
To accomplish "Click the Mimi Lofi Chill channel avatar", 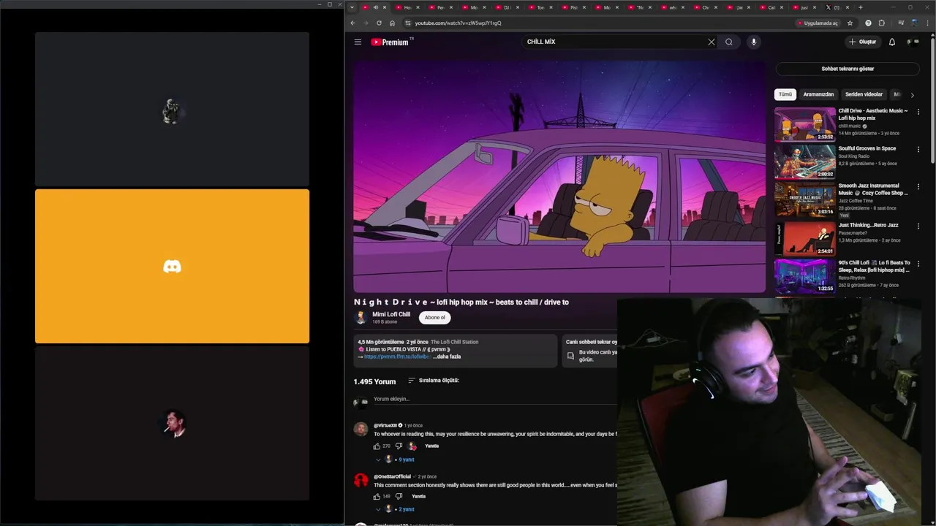I will [x=361, y=317].
